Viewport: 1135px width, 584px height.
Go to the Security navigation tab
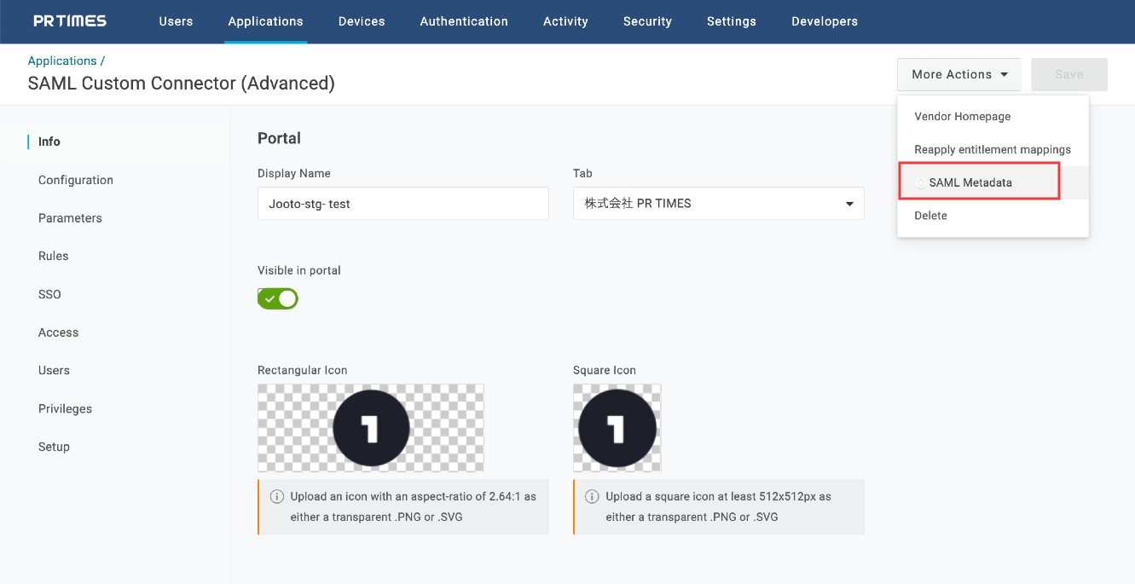tap(647, 21)
